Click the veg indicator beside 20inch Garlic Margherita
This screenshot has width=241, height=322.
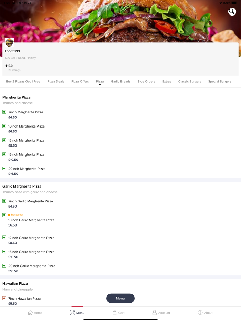[x=4, y=266]
